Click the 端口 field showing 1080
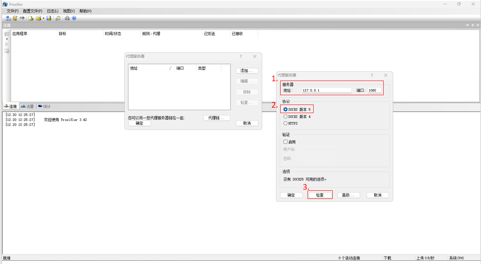This screenshot has height=264, width=481. pos(375,90)
